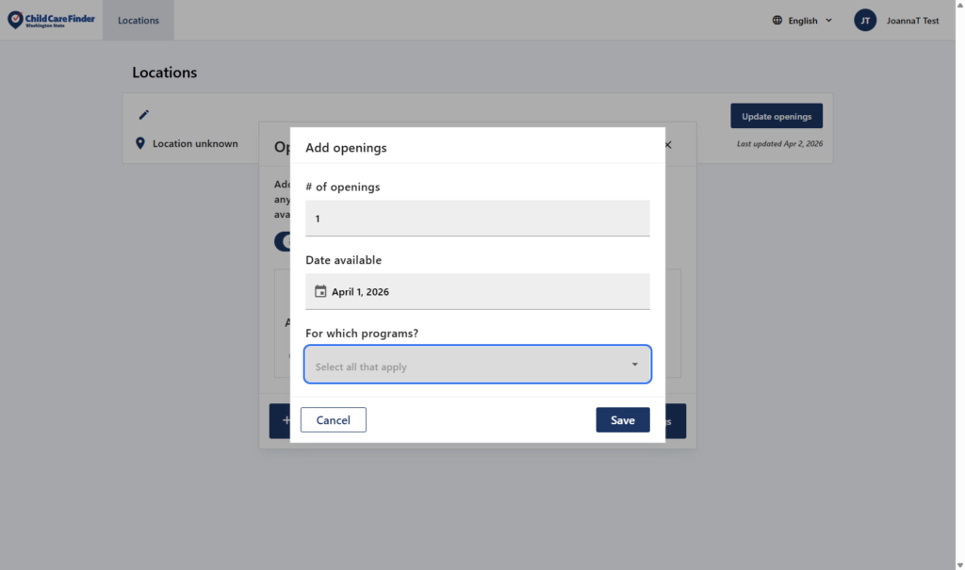Click the programs dropdown arrow
This screenshot has width=965, height=570.
point(634,365)
